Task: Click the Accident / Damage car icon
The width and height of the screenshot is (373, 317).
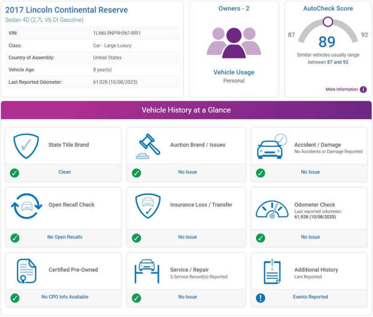Action: [x=271, y=146]
